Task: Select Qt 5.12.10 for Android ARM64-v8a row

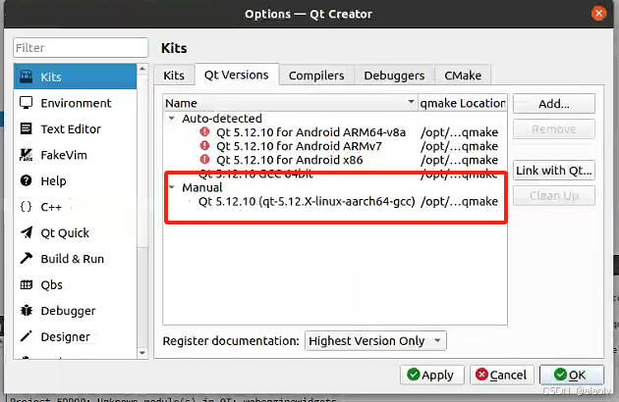Action: tap(335, 132)
